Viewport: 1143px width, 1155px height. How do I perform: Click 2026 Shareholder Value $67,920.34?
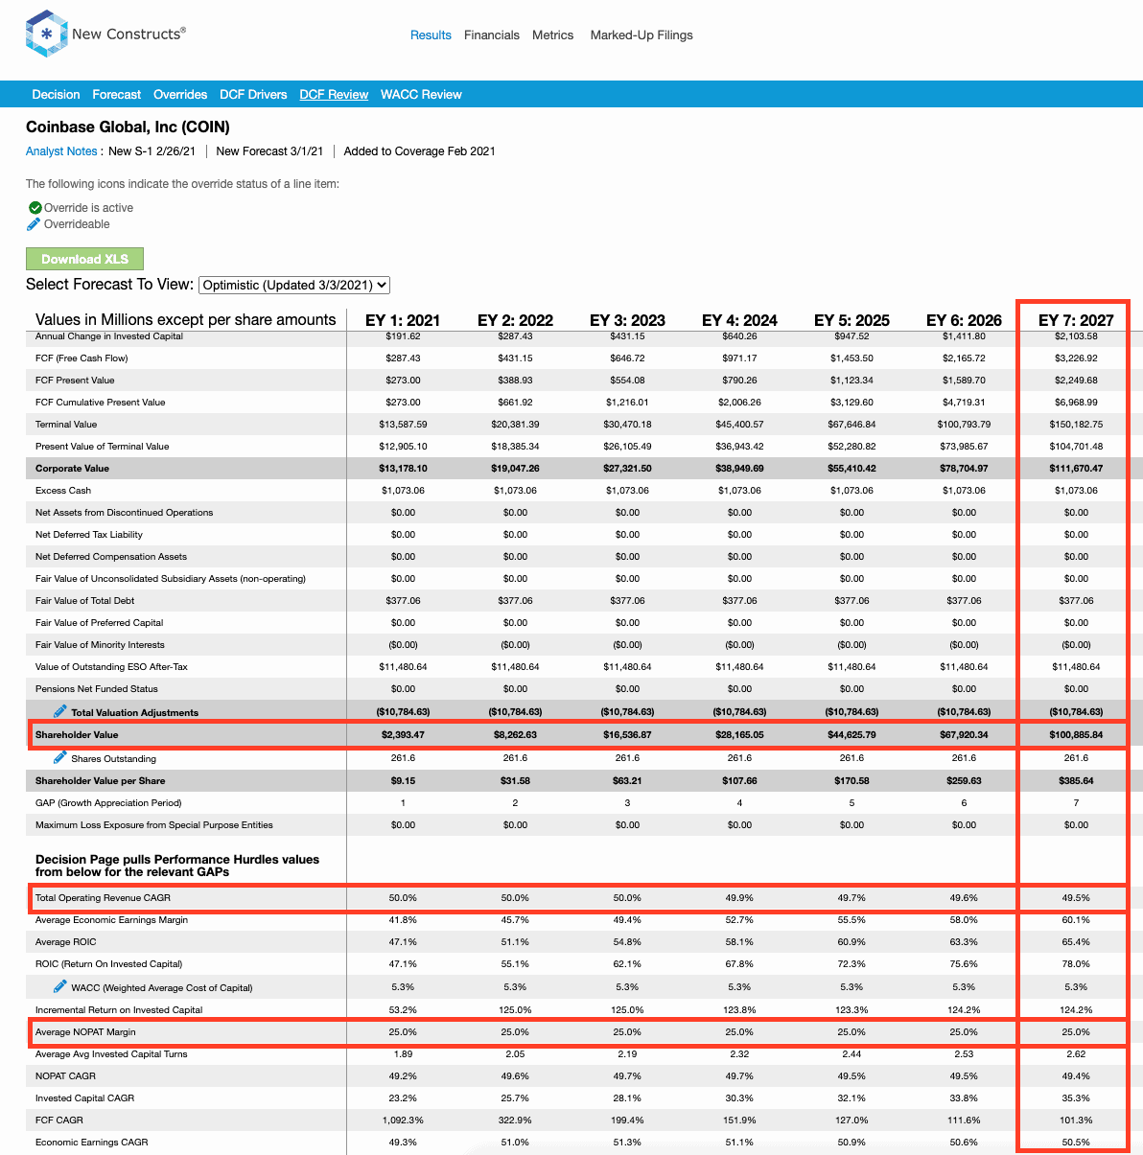964,735
